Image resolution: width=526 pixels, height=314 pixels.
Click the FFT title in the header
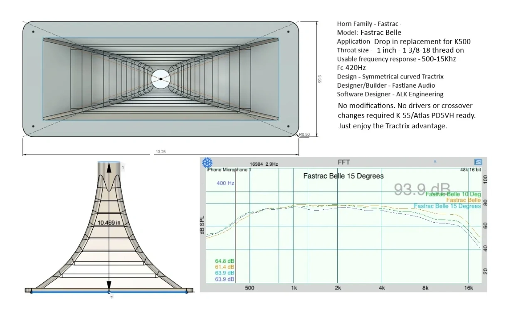pos(344,162)
